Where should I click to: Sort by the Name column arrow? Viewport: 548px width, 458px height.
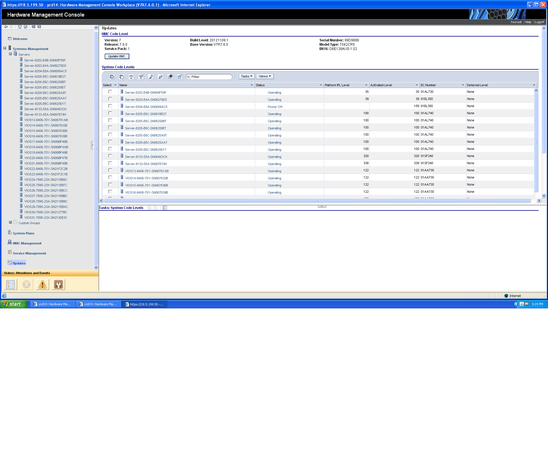252,85
